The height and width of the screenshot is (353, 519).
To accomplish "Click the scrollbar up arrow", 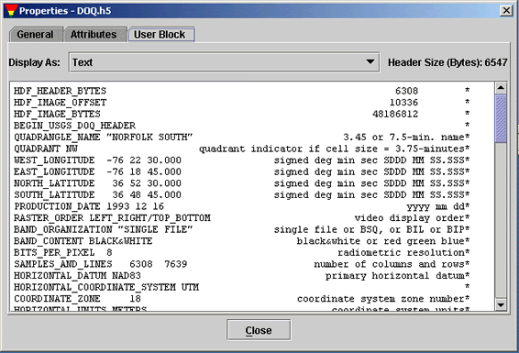I will pos(501,88).
